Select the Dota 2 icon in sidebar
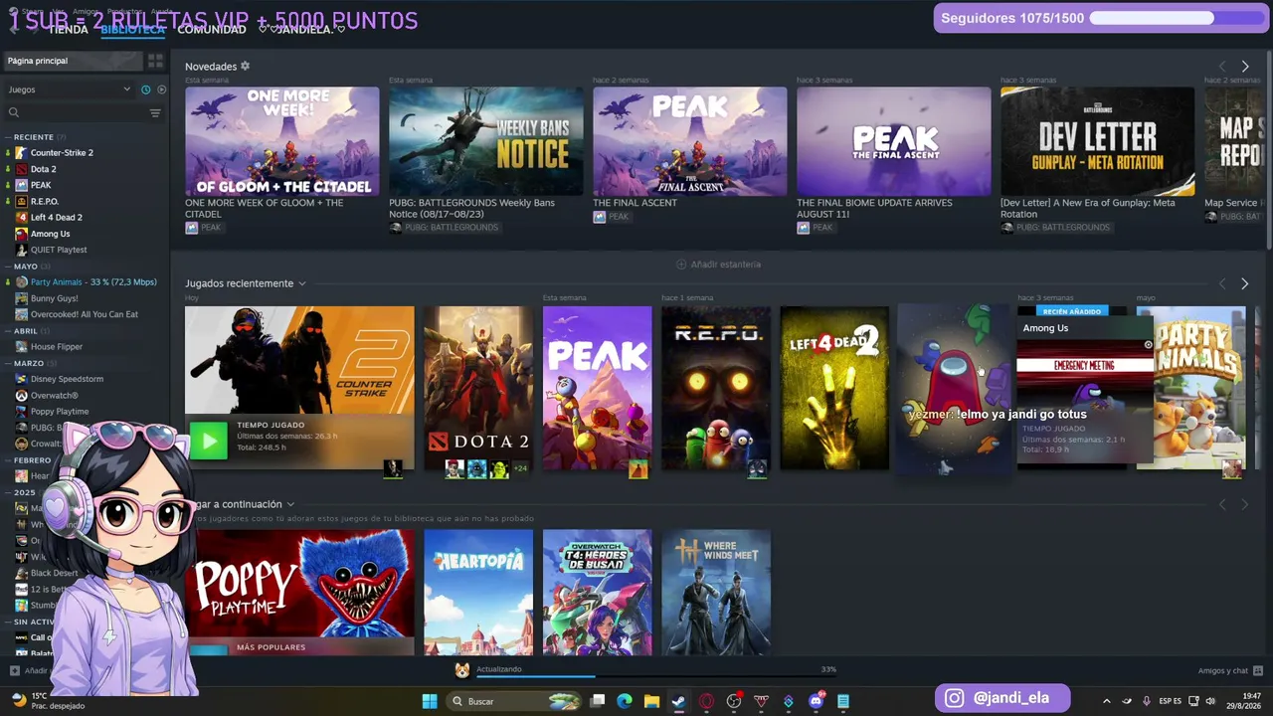 tap(21, 169)
